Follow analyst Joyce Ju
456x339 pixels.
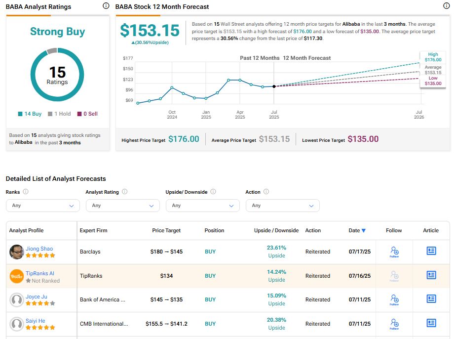coord(394,299)
